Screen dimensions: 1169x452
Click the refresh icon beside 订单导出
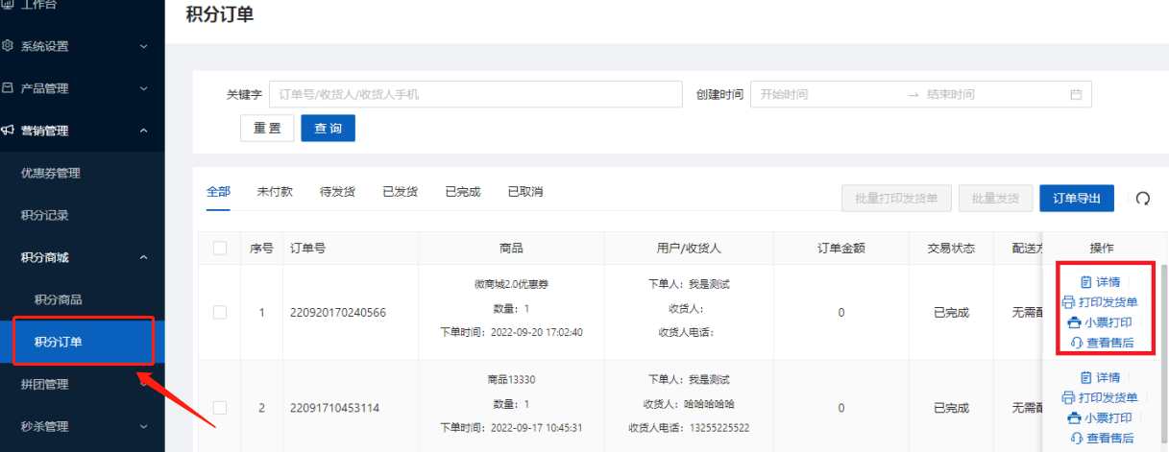(x=1143, y=199)
